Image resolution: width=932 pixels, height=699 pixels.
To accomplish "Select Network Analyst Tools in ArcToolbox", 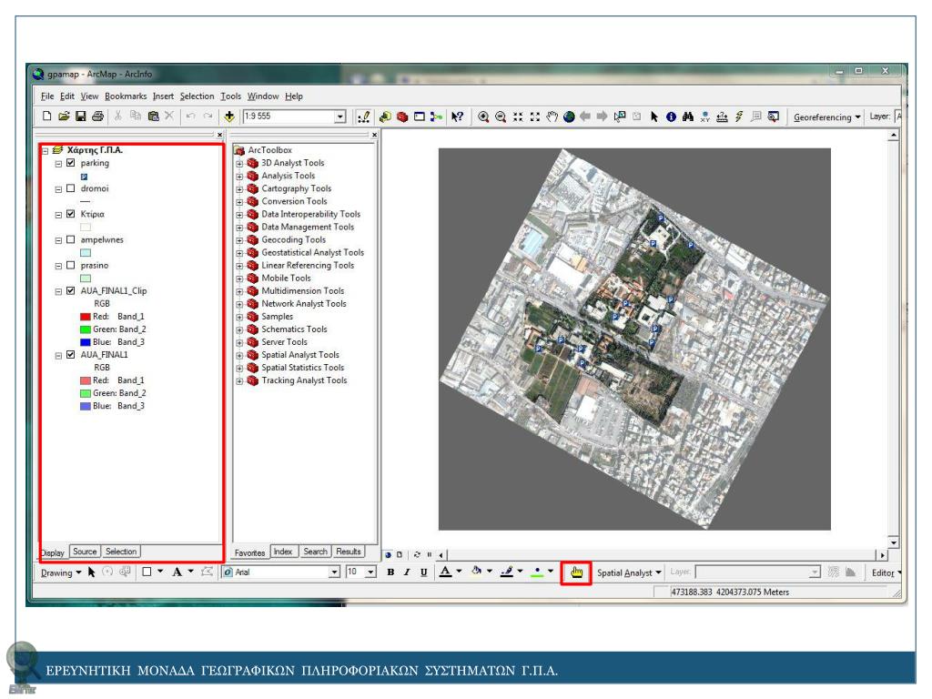I will pyautogui.click(x=304, y=304).
